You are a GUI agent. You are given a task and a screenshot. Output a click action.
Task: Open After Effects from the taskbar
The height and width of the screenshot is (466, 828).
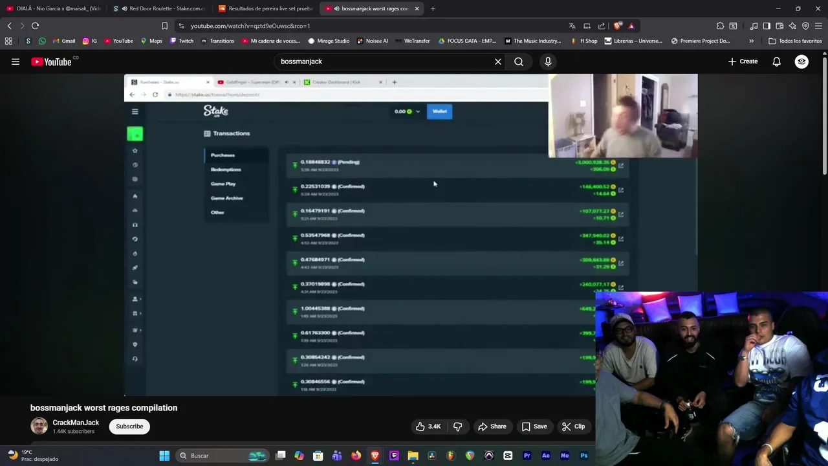click(546, 456)
